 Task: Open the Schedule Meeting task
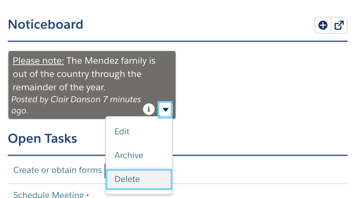pyautogui.click(x=48, y=195)
